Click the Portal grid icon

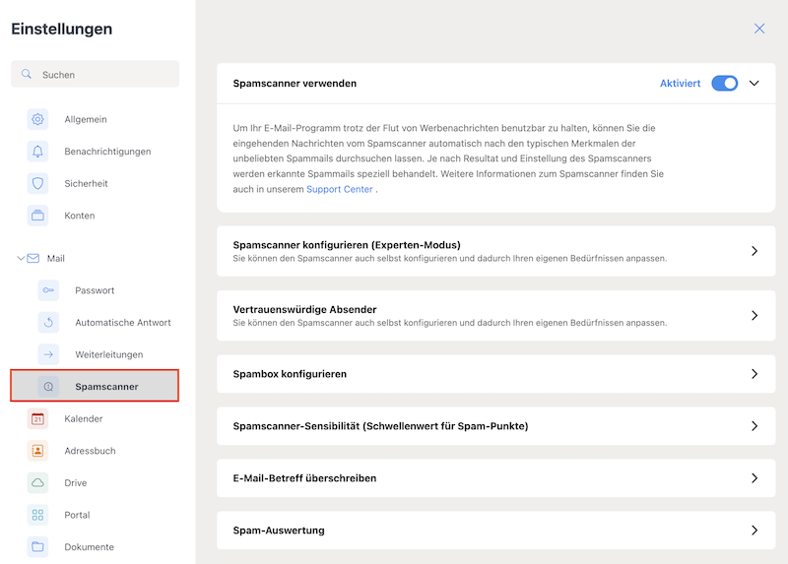point(37,516)
